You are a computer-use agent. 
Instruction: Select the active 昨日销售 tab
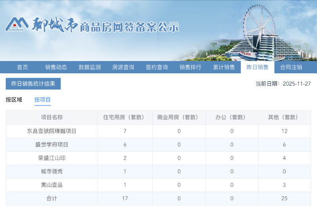(257, 67)
